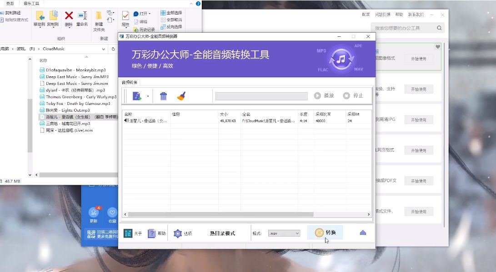Click 联系我们 in the background window
496x272 pixels.
click(x=416, y=15)
